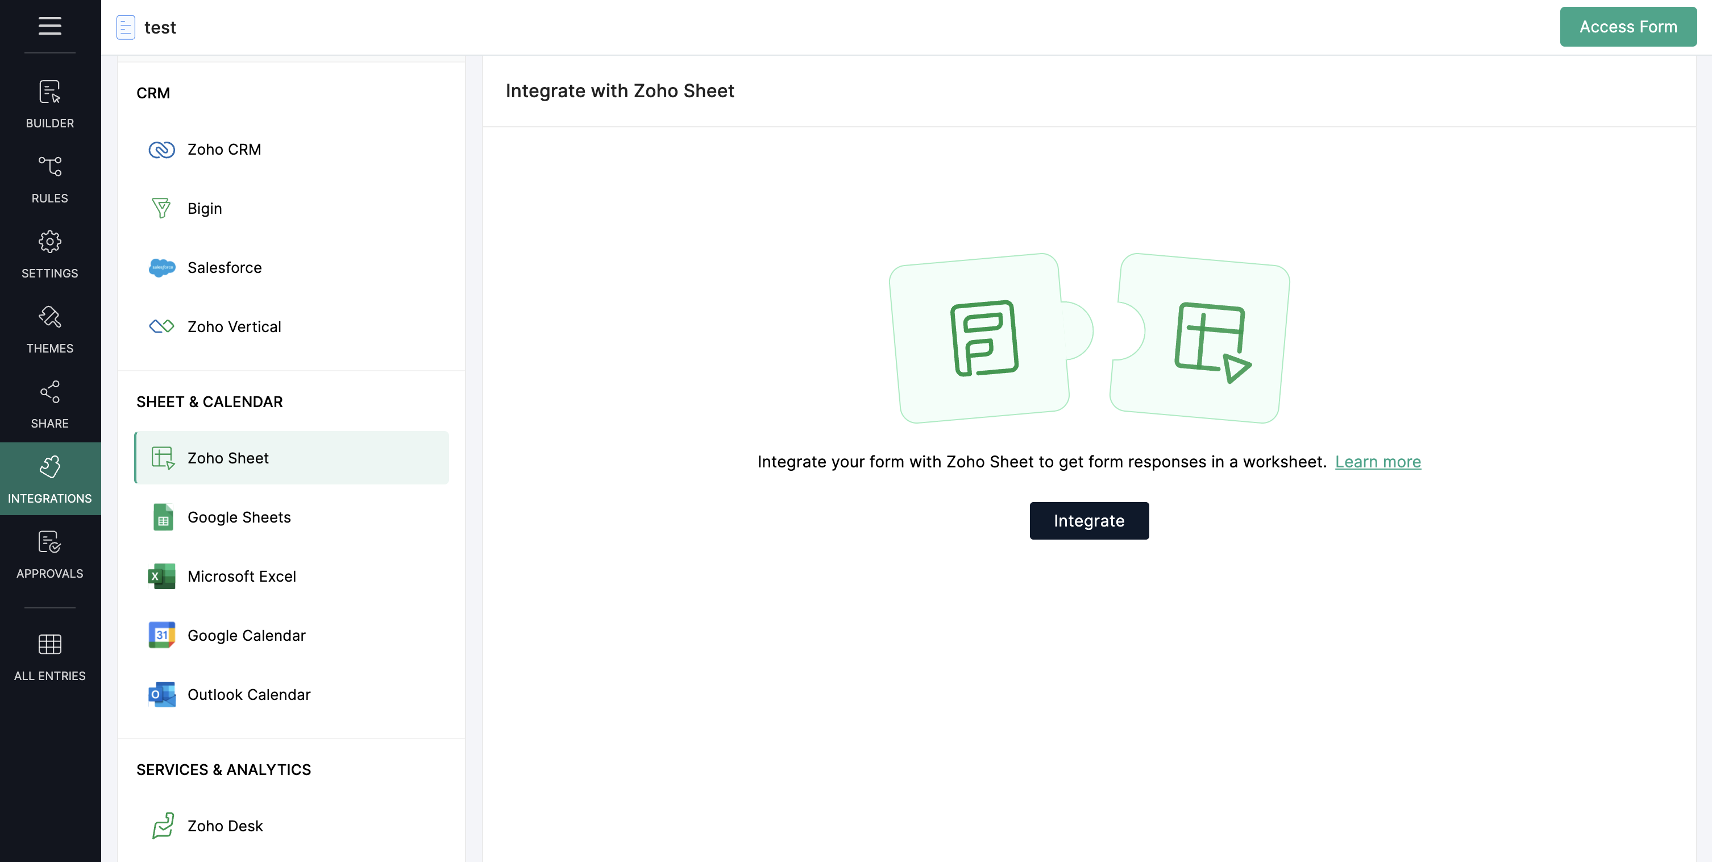This screenshot has width=1712, height=862.
Task: Click the Integrate button
Action: 1088,520
